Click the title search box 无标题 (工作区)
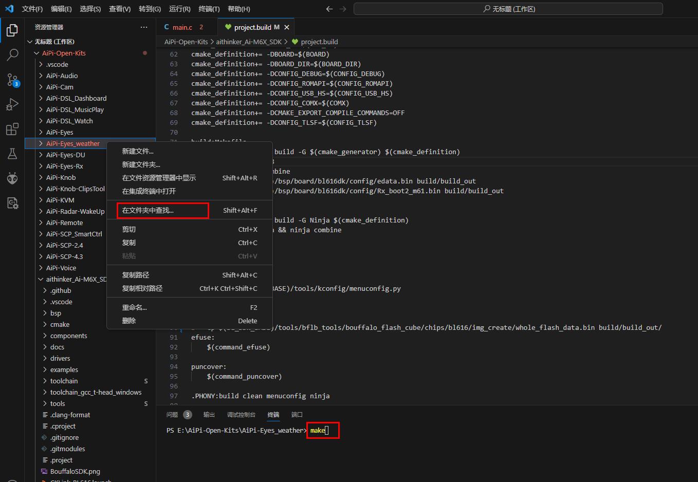698x482 pixels. click(508, 9)
